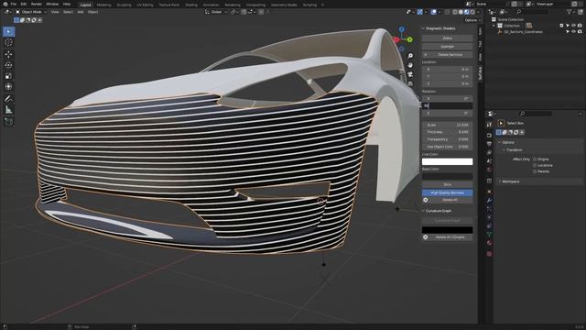
Task: Open the Render properties tab icon
Action: pyautogui.click(x=489, y=135)
